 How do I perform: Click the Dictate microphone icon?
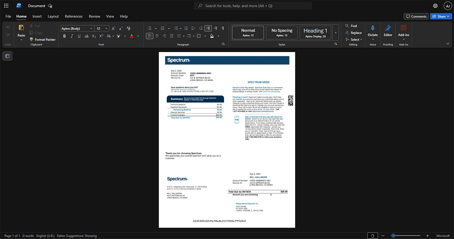tap(373, 28)
